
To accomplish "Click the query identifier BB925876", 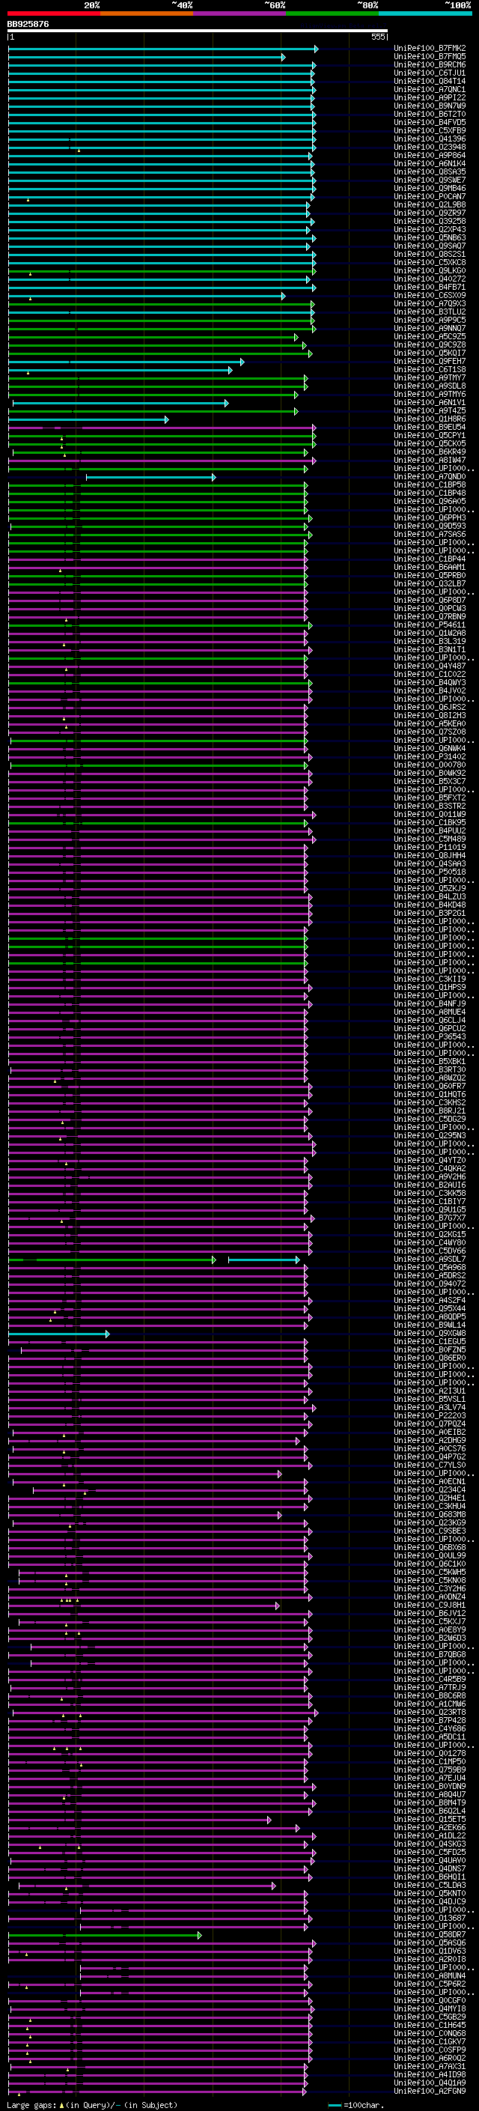I will coord(28,25).
